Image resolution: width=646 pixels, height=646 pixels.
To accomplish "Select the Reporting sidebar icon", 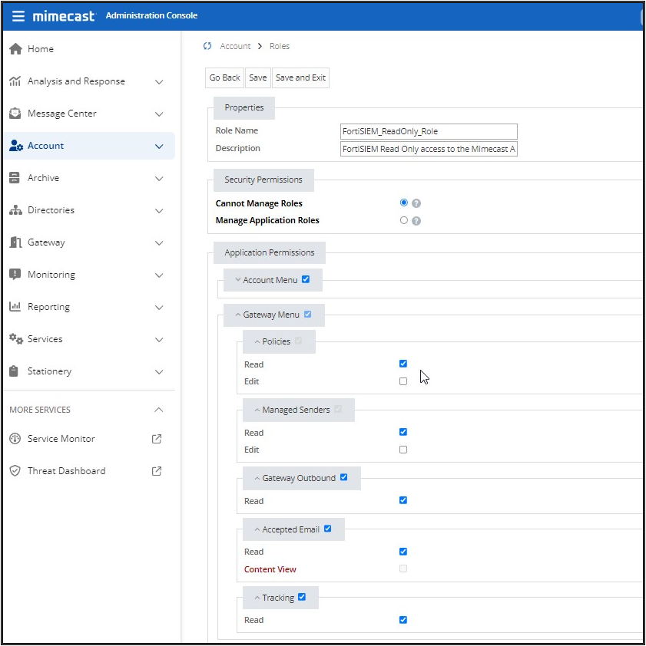I will pyautogui.click(x=17, y=306).
